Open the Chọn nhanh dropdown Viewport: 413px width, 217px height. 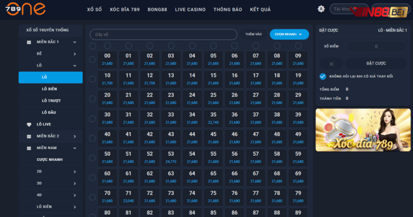point(289,34)
